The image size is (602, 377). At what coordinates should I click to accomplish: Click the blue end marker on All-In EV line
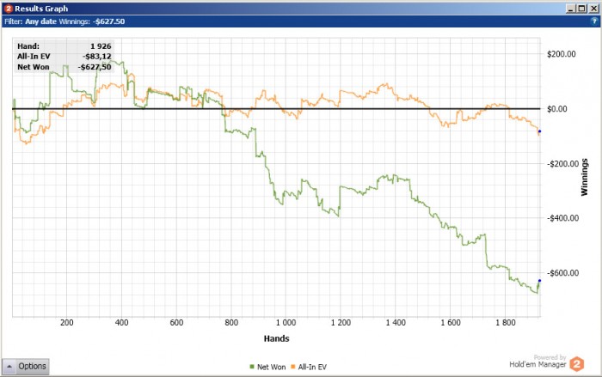pos(539,131)
